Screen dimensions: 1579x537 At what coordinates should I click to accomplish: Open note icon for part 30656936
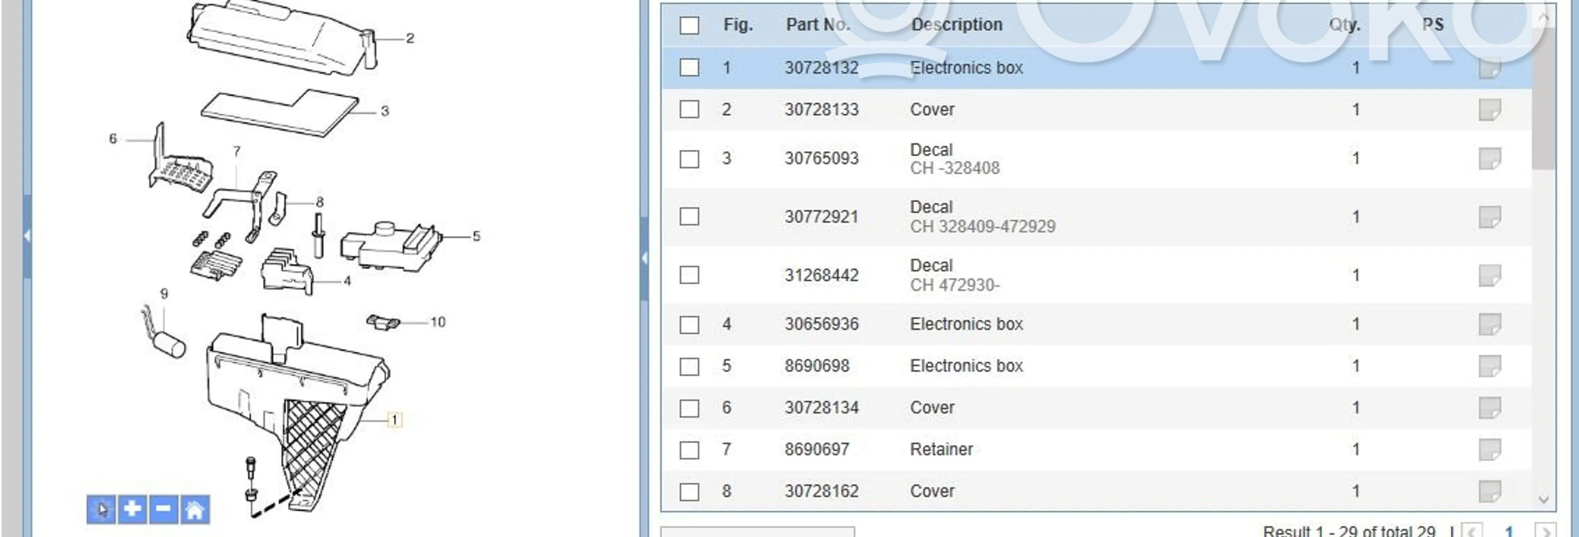1490,324
